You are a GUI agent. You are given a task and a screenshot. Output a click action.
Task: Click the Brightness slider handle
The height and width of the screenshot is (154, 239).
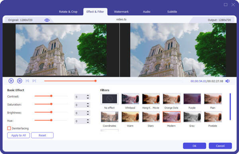click(51, 112)
